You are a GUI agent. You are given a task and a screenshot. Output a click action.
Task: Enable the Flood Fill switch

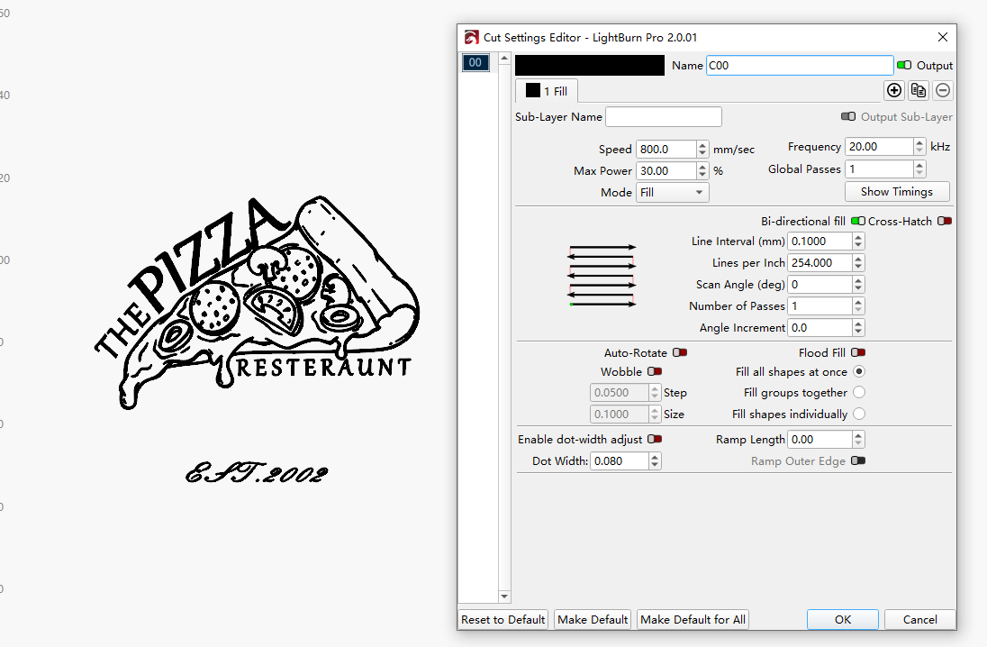(858, 353)
